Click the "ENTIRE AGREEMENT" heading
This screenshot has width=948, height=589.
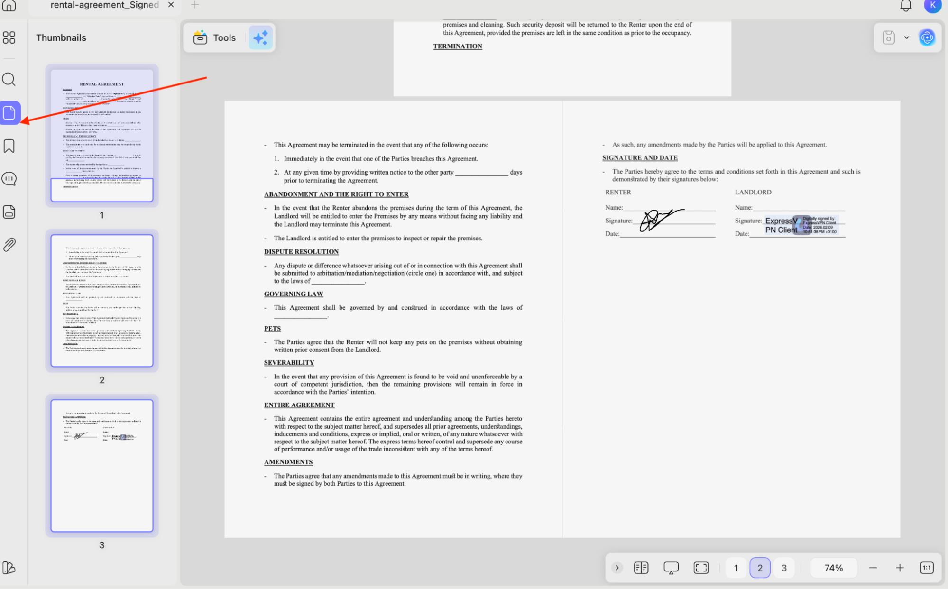tap(299, 405)
